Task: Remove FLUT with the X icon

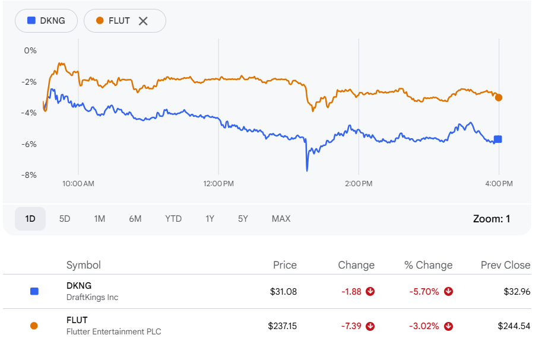Action: pos(143,21)
